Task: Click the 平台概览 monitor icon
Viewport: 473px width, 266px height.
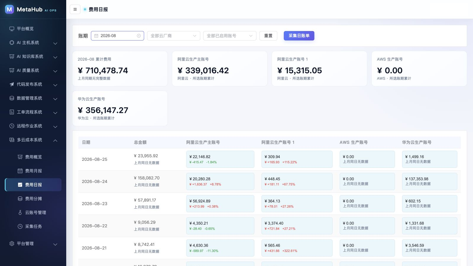Action: click(12, 29)
